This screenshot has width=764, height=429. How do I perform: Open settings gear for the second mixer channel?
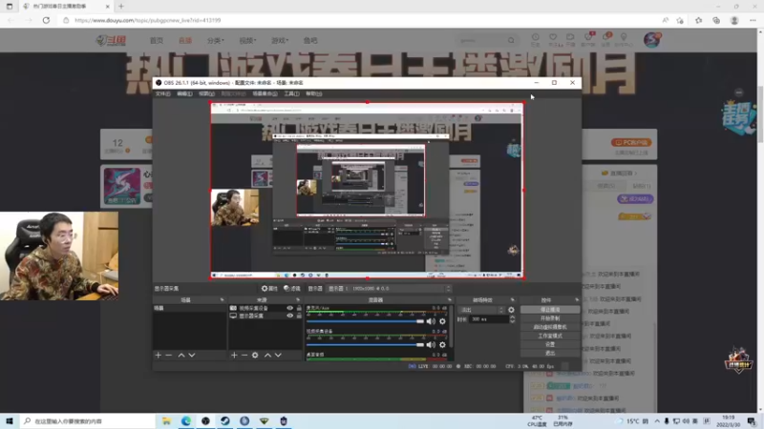click(x=442, y=345)
